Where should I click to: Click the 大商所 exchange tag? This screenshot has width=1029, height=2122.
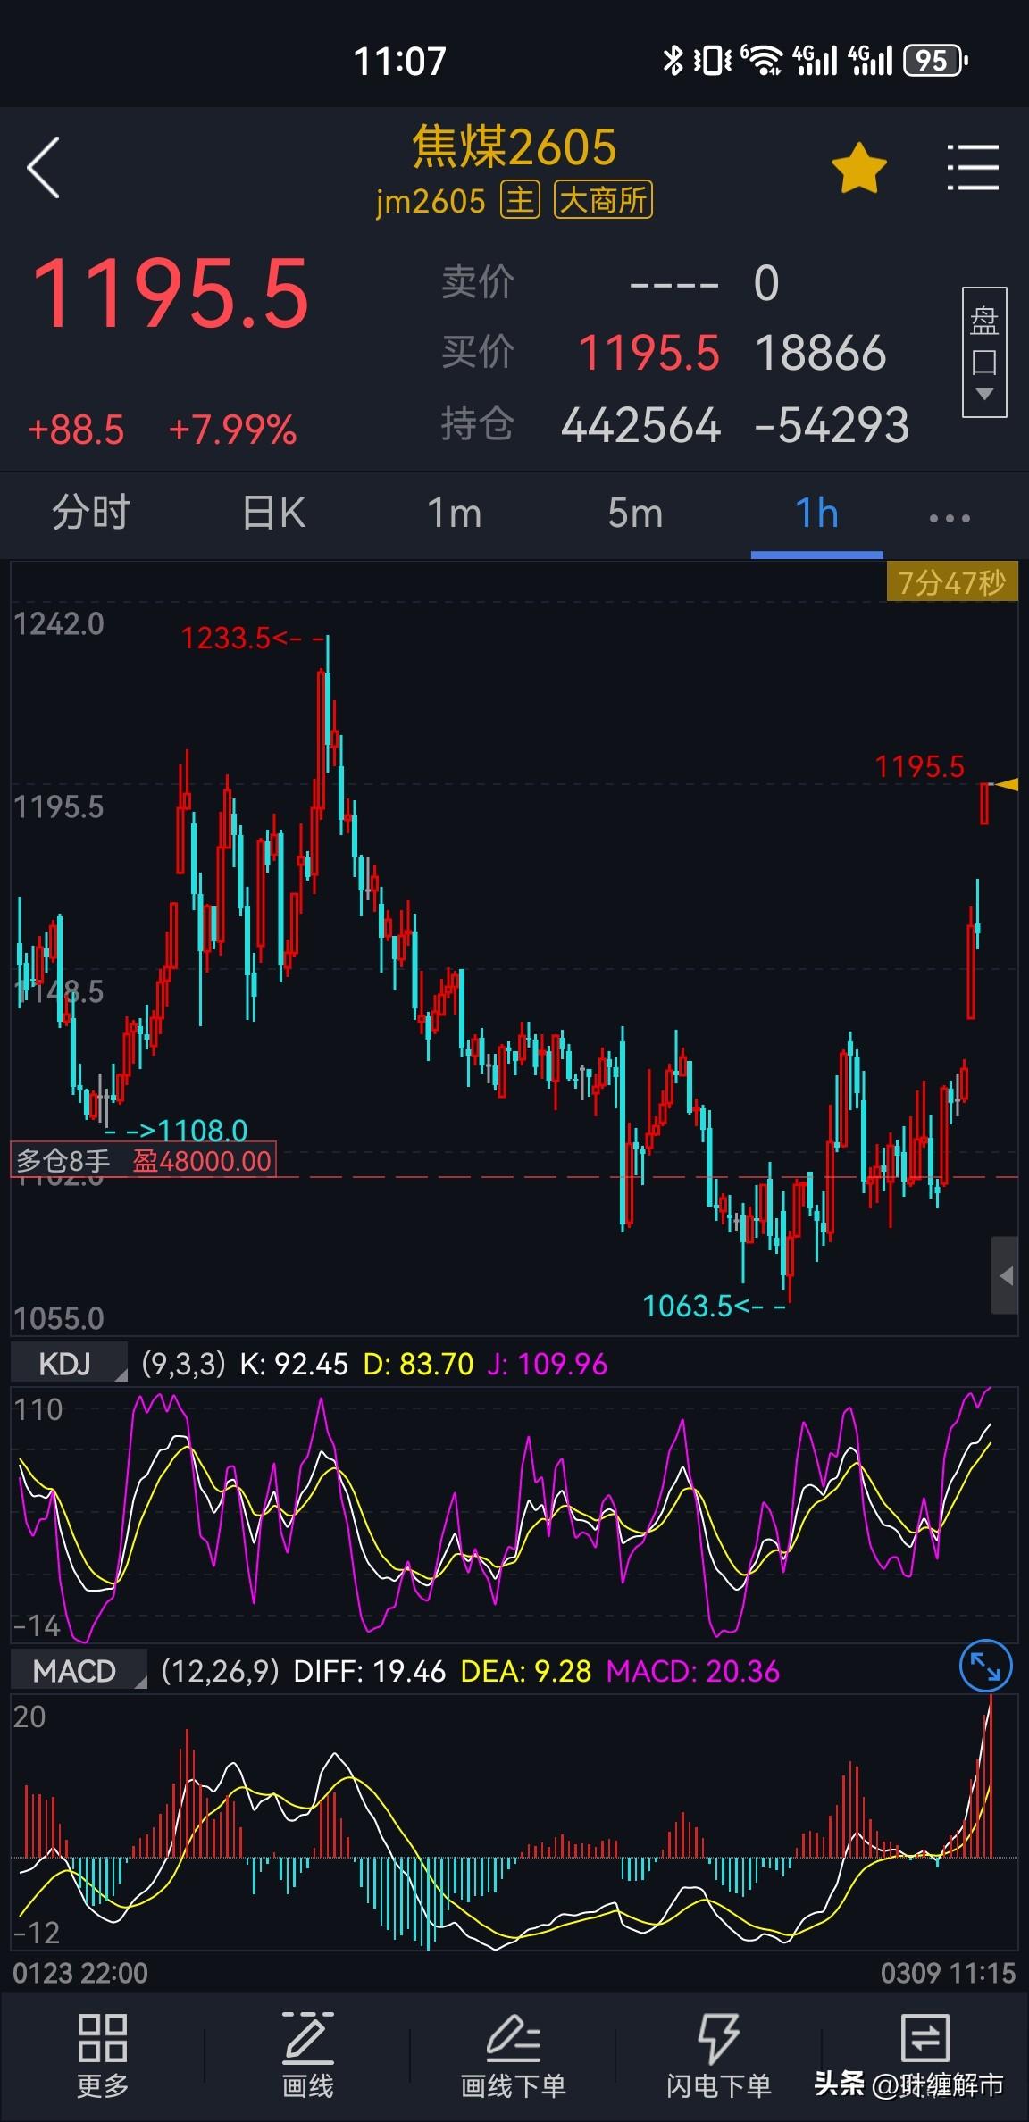point(604,200)
